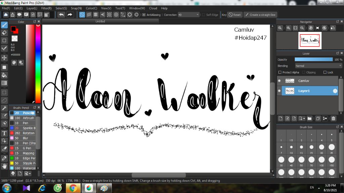This screenshot has height=193, width=344.
Task: Open Chrome from the taskbar
Action: pos(73,188)
